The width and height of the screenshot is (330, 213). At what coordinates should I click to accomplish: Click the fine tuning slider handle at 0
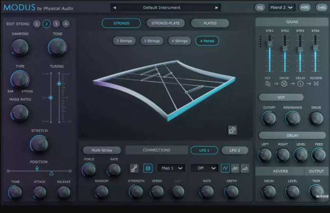pos(51,98)
